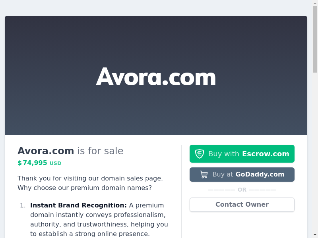This screenshot has width=318, height=238.
Task: Click the Escrow shield icon
Action: point(200,154)
